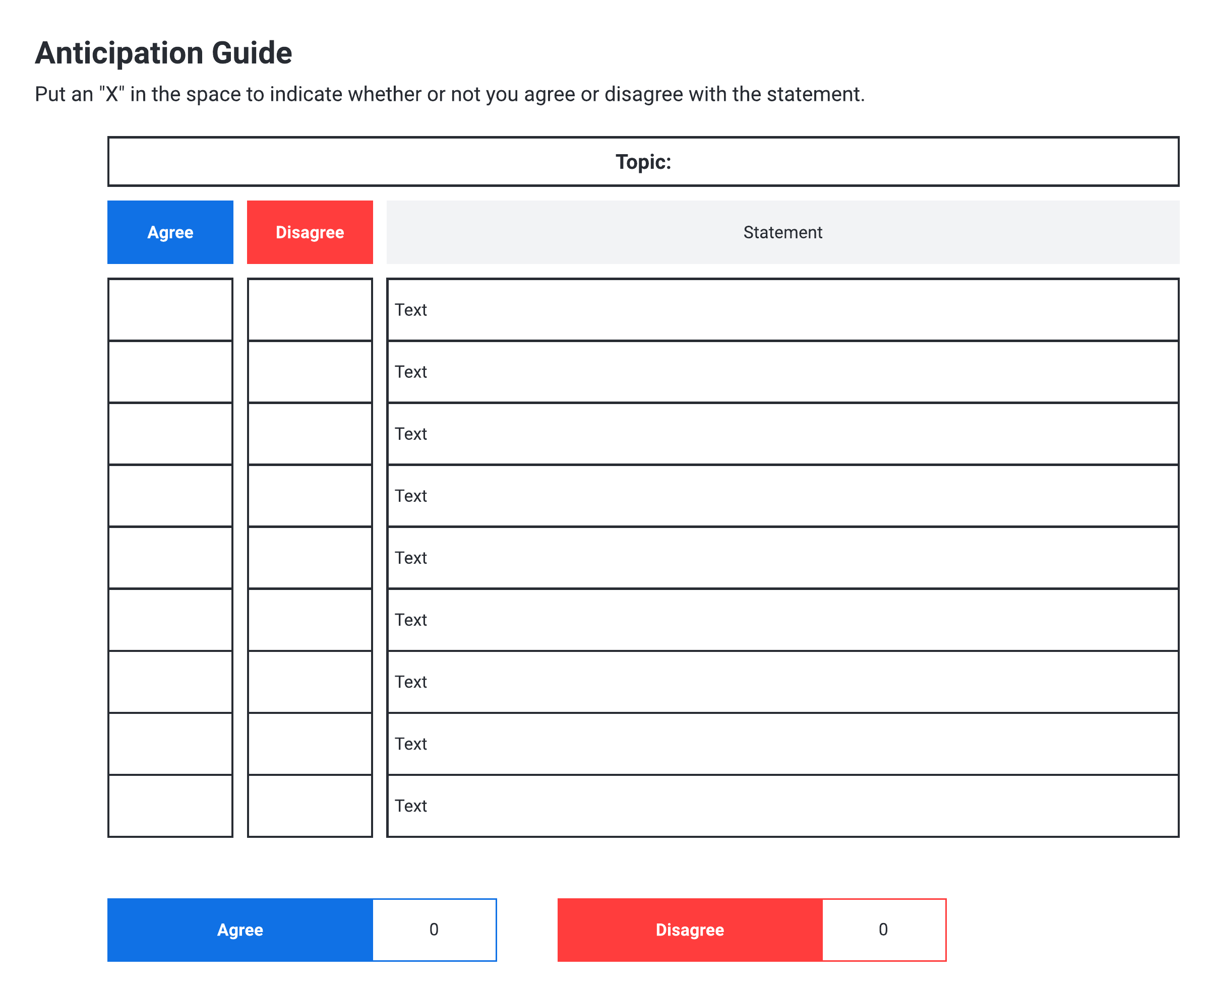Image resolution: width=1210 pixels, height=992 pixels.
Task: Click the Disagree total count box
Action: click(x=883, y=930)
